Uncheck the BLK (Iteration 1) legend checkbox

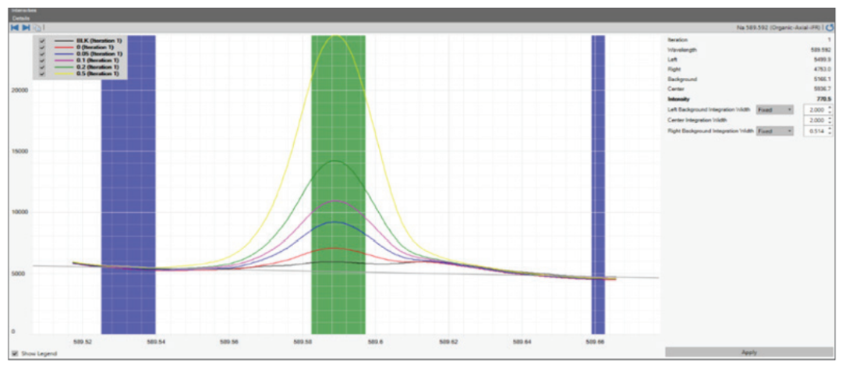click(42, 40)
